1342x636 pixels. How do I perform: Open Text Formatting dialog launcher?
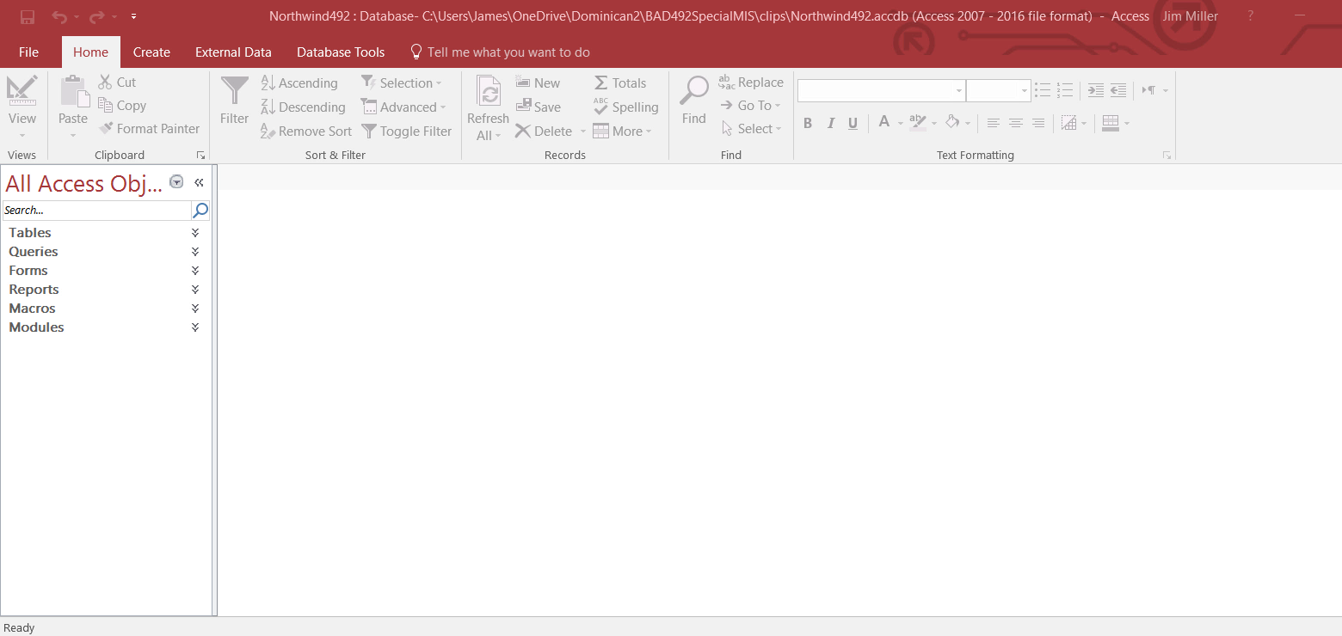click(1167, 156)
